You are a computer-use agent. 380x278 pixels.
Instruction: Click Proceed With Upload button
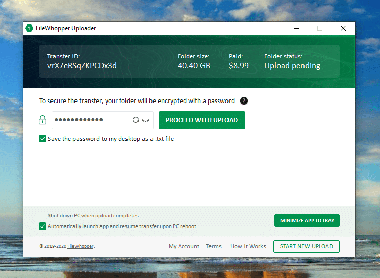[x=202, y=120]
